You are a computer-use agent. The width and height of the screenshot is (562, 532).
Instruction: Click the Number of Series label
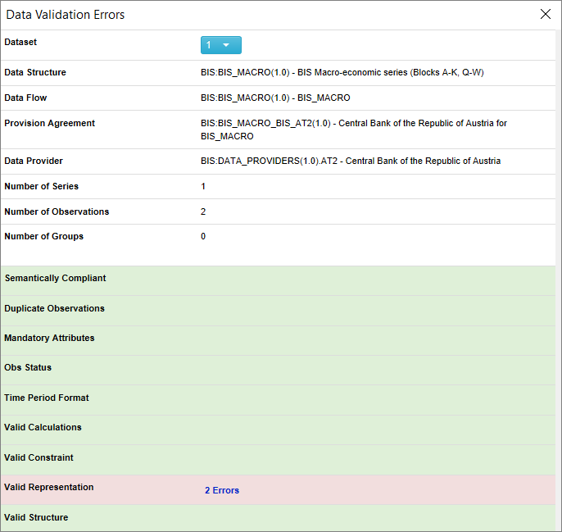[41, 186]
